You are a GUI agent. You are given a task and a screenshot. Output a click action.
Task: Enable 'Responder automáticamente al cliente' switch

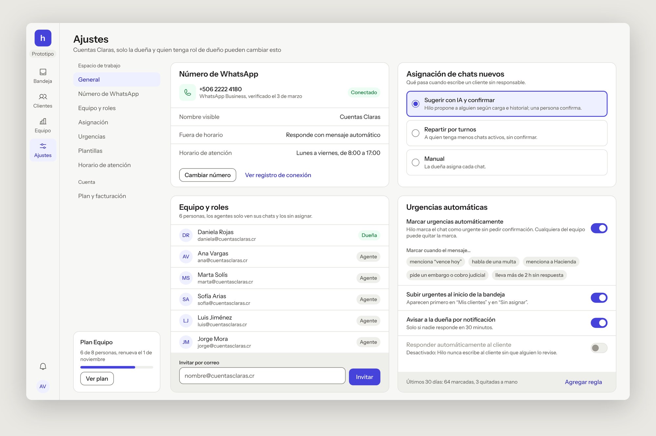click(x=599, y=348)
